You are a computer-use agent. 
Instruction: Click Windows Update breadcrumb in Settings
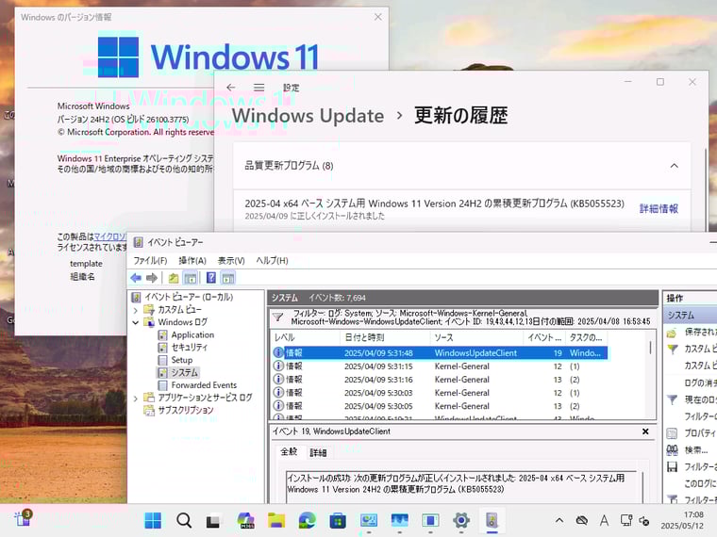[308, 116]
